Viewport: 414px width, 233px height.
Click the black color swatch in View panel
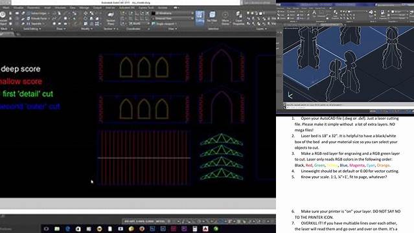coord(153,13)
